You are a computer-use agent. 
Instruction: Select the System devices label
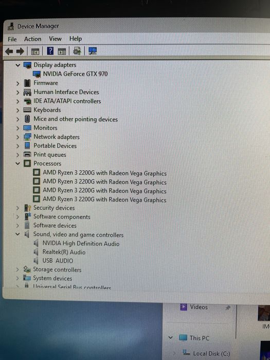point(52,278)
